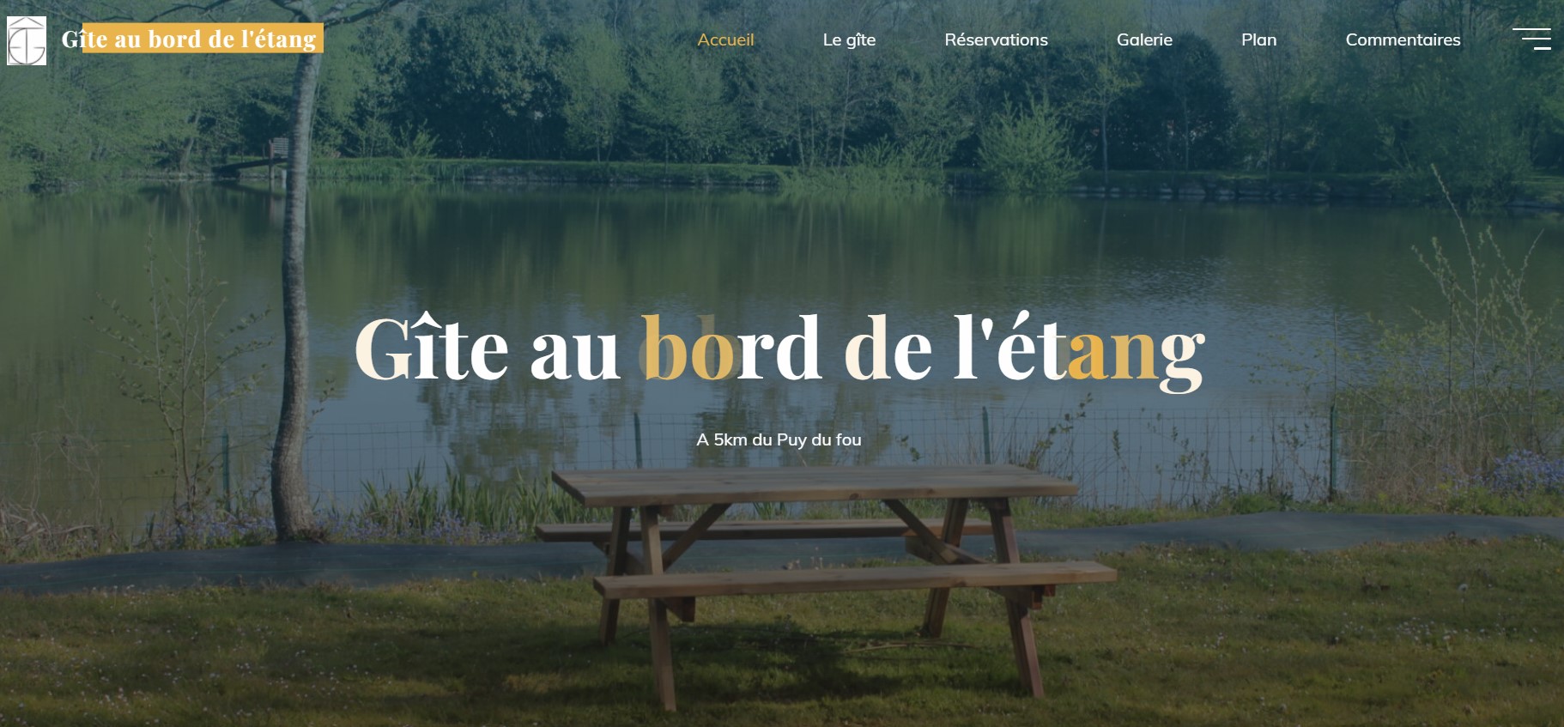
Task: Go to the Accueil nav item
Action: coord(725,39)
